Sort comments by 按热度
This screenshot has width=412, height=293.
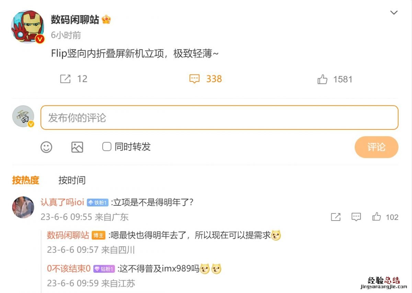click(x=26, y=180)
